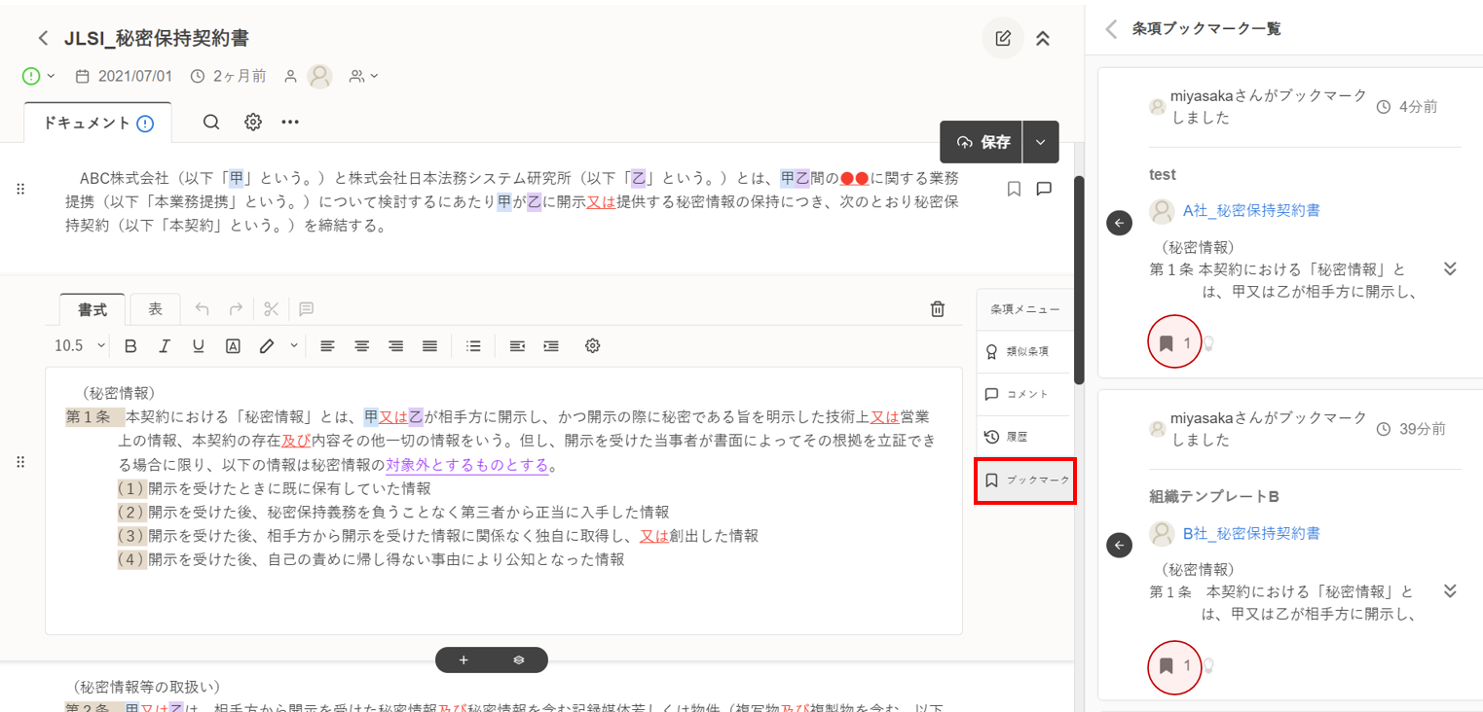Click the 保存 save button
The height and width of the screenshot is (712, 1483).
[982, 142]
